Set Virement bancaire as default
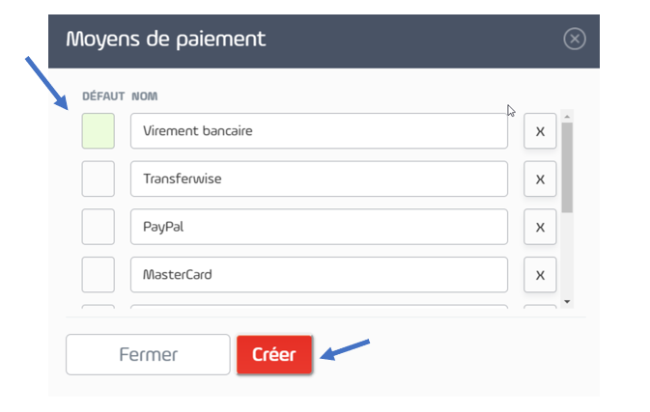This screenshot has height=412, width=650. coord(99,131)
